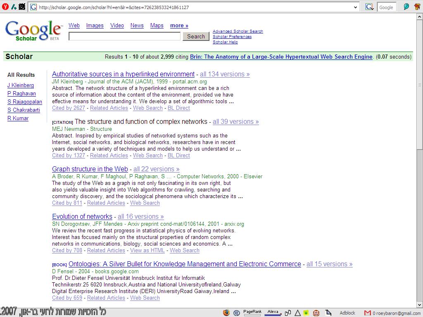Screen dimensions: 423x317
Task: Click the Google Scholar logo
Action: point(34,31)
